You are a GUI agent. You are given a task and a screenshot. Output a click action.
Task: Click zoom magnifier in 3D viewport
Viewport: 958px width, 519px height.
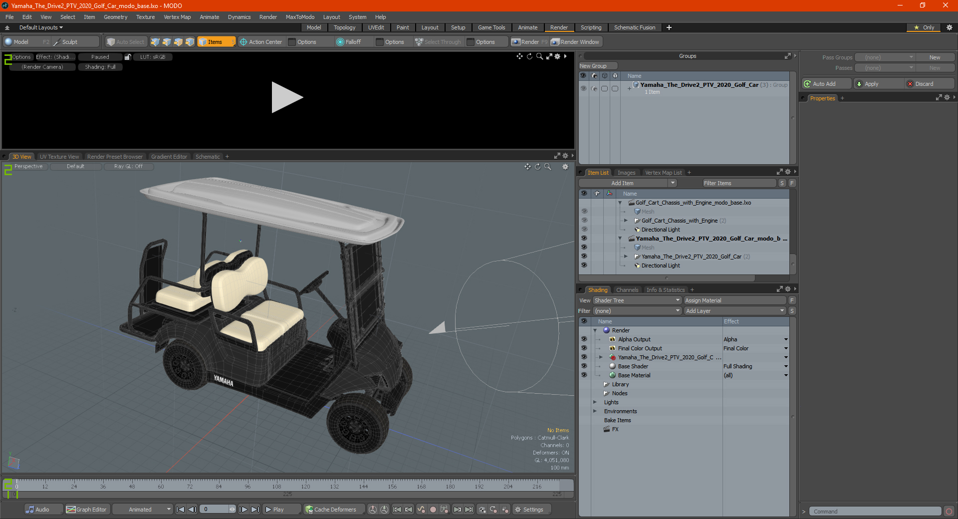tap(547, 167)
